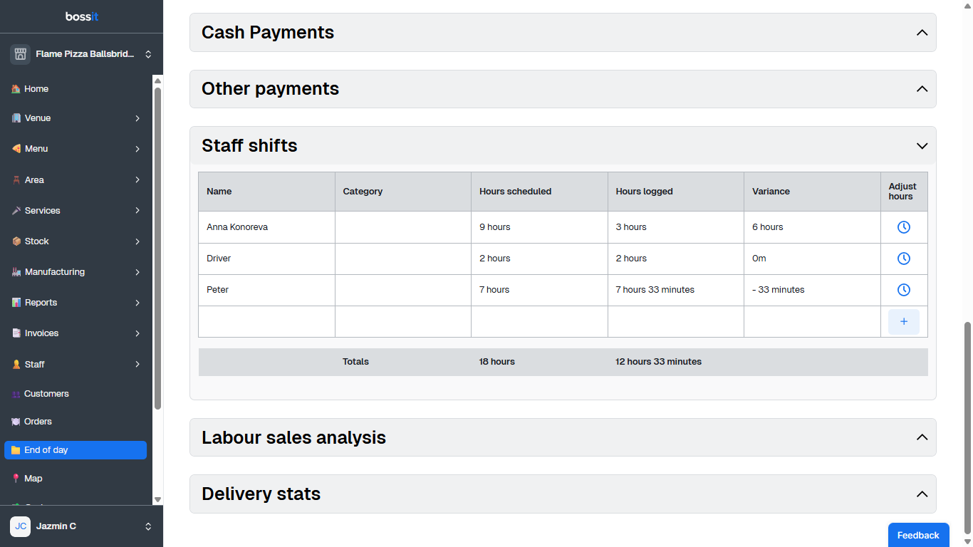Open Peter's adjust hours clock icon
973x547 pixels.
click(x=903, y=290)
